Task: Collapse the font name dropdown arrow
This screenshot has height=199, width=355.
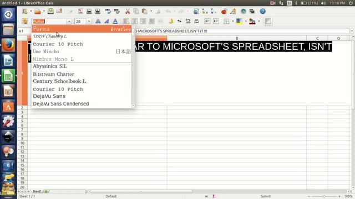Action: [x=69, y=22]
